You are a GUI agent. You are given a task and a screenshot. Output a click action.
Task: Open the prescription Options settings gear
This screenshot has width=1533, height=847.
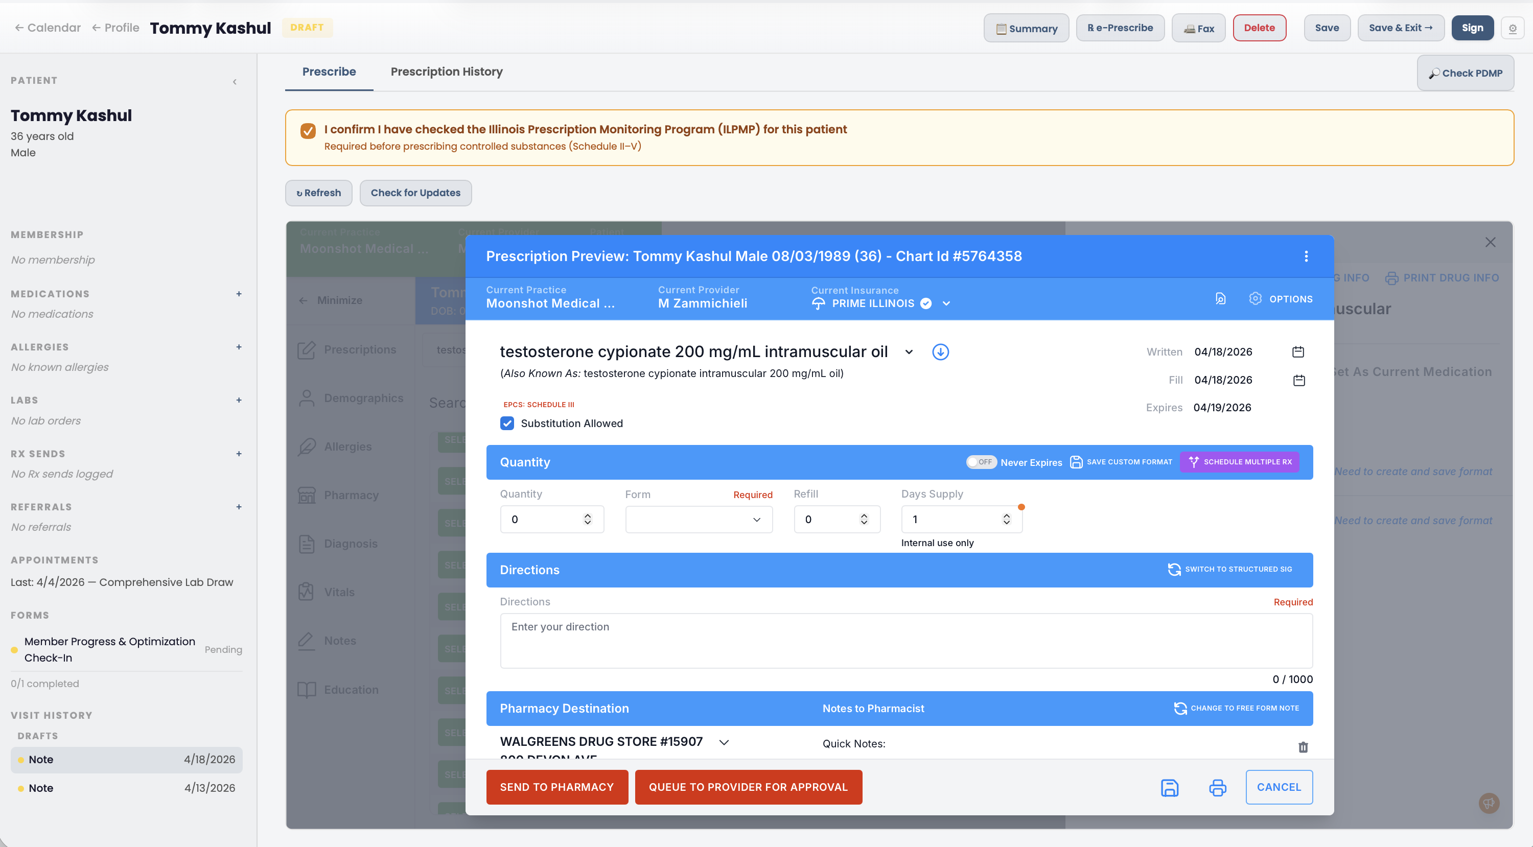pos(1256,298)
